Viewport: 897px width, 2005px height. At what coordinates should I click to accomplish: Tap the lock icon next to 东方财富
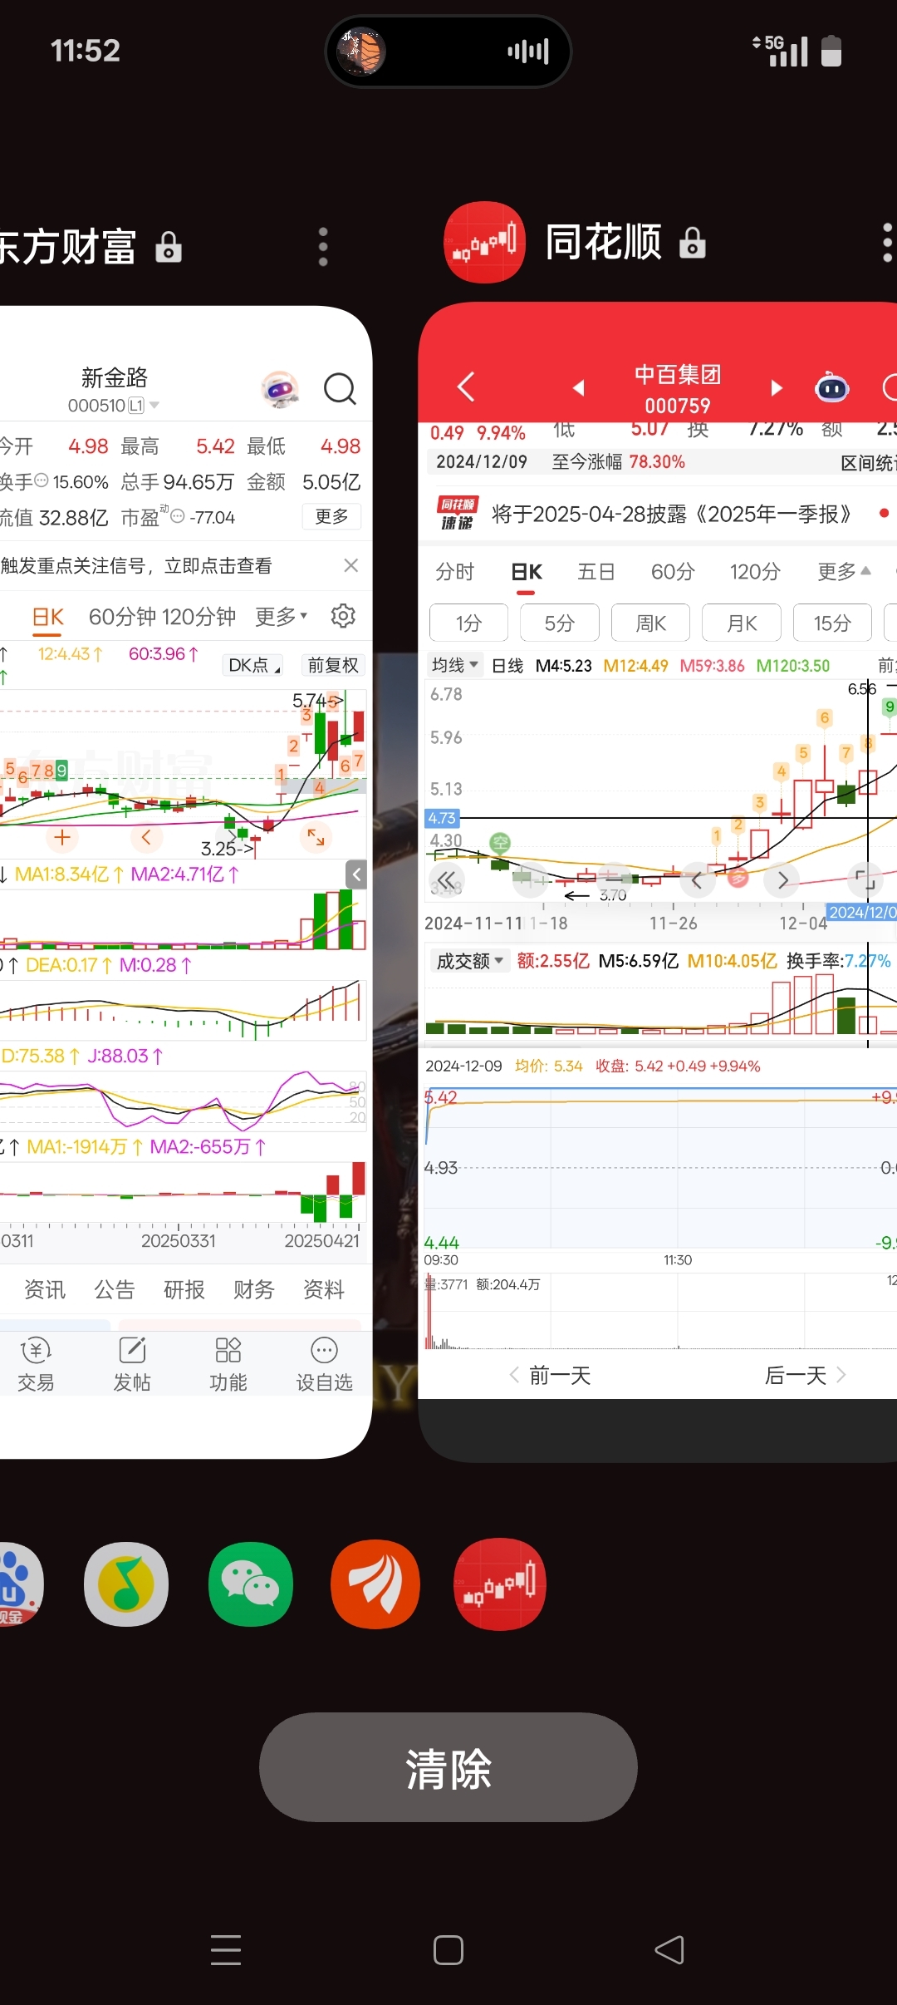pos(169,247)
